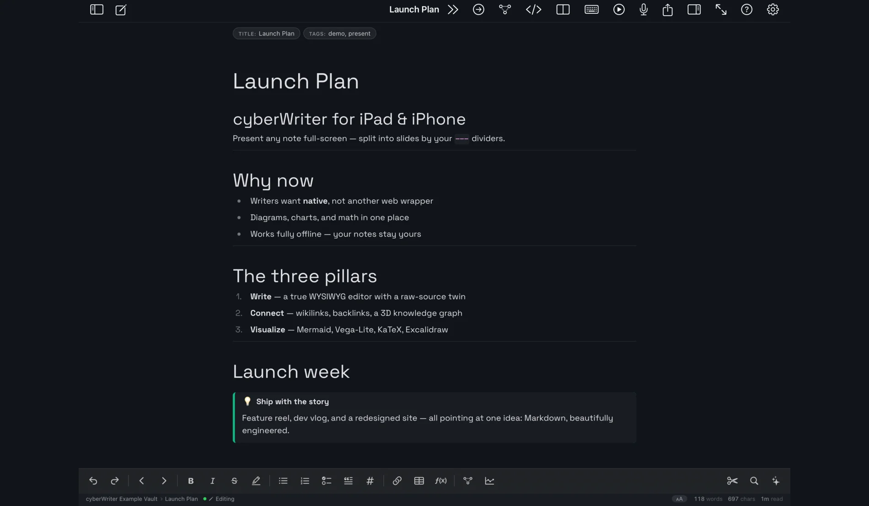Click the TITLE: Launch Plan pill
This screenshot has height=506, width=869.
coord(266,33)
